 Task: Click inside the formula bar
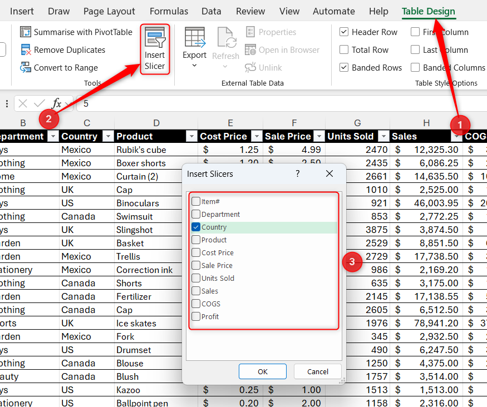coord(167,103)
